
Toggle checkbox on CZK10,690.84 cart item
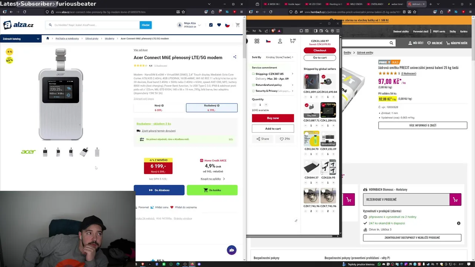[324, 77]
